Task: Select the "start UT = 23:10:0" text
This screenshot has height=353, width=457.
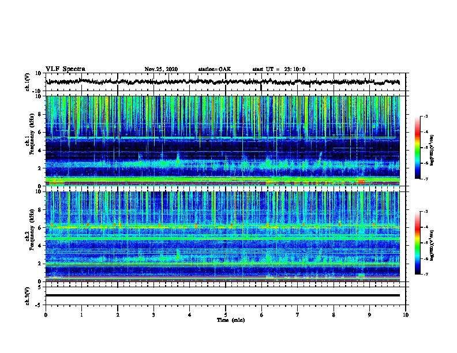Action: pyautogui.click(x=279, y=69)
